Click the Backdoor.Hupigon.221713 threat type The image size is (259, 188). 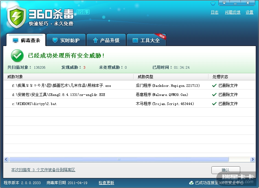pyautogui.click(x=168, y=86)
